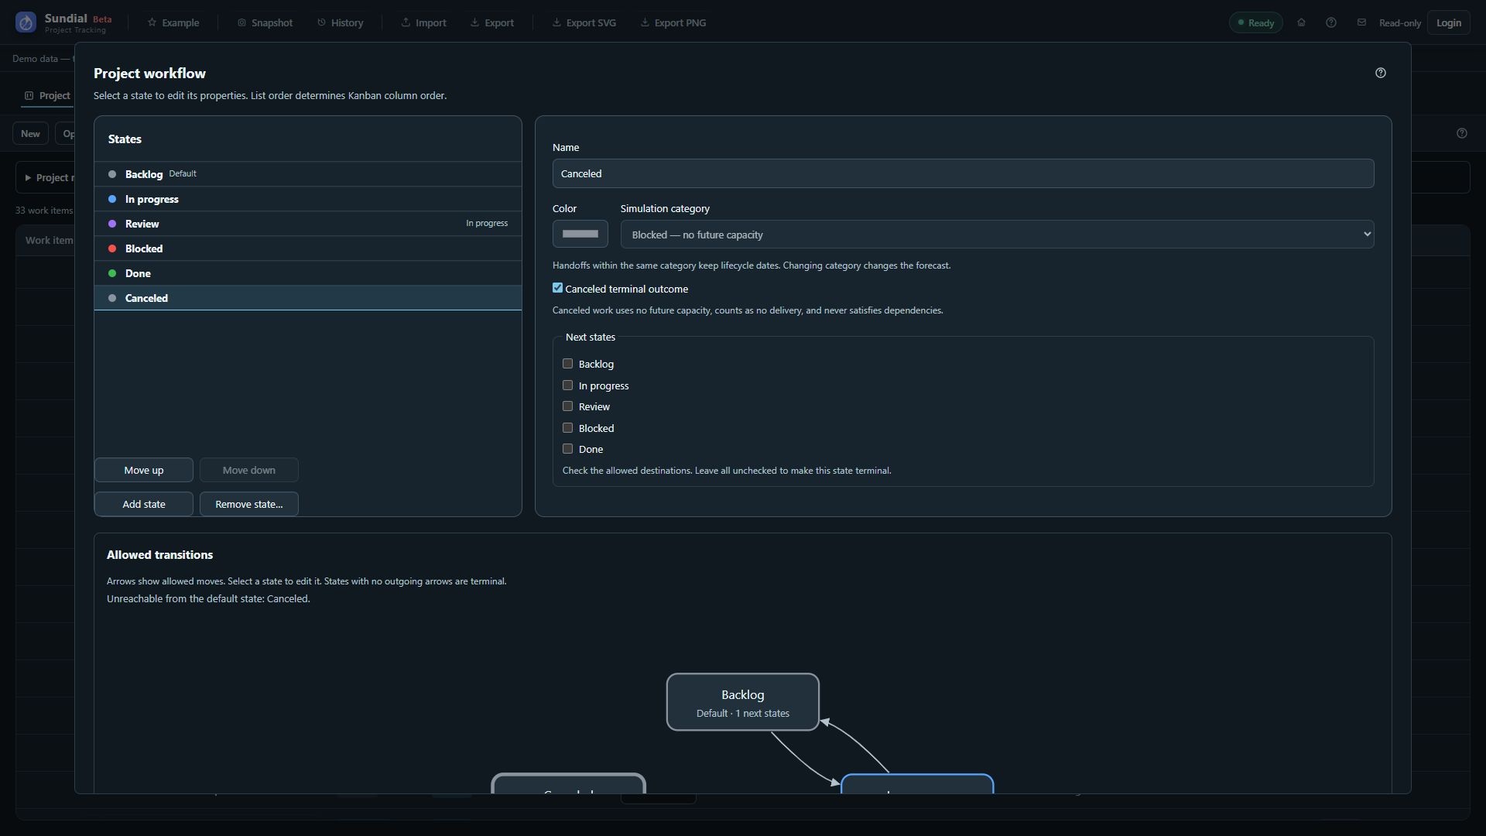This screenshot has height=836, width=1486.
Task: Take a Snapshot from toolbar
Action: (x=265, y=22)
